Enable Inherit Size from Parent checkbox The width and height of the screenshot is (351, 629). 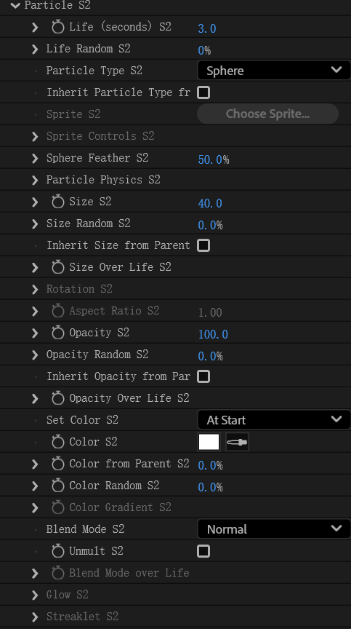click(203, 245)
